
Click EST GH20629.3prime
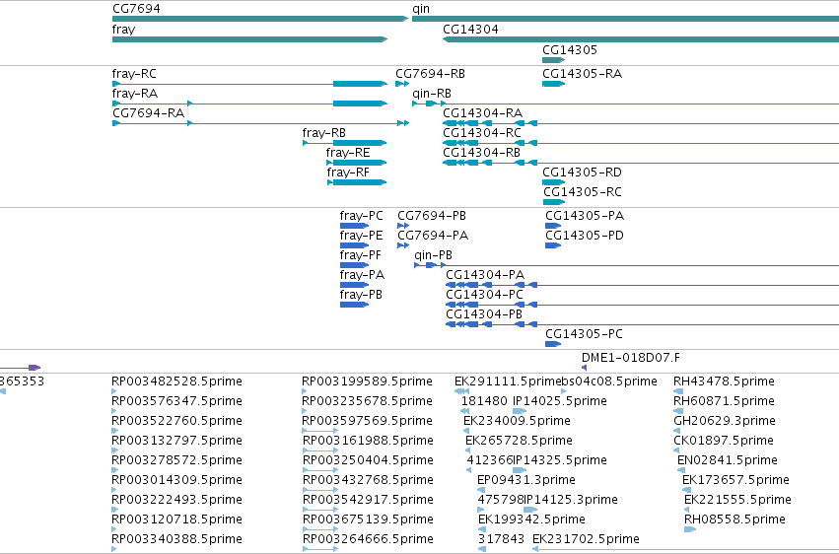[725, 421]
